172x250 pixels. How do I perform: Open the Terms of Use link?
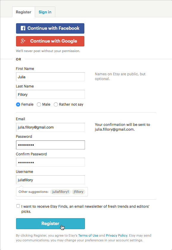[x=88, y=235]
